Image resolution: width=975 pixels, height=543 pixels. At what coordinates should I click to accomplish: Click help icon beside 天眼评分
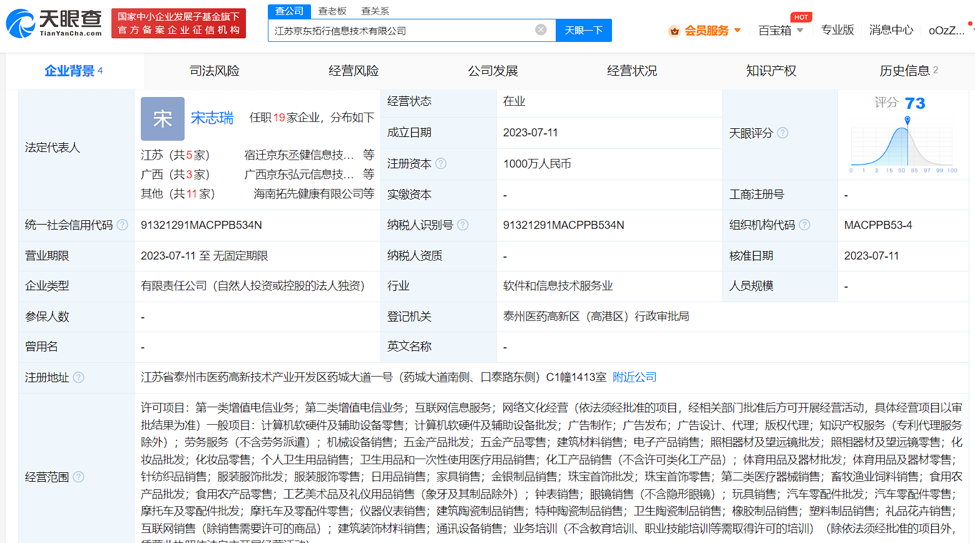782,133
